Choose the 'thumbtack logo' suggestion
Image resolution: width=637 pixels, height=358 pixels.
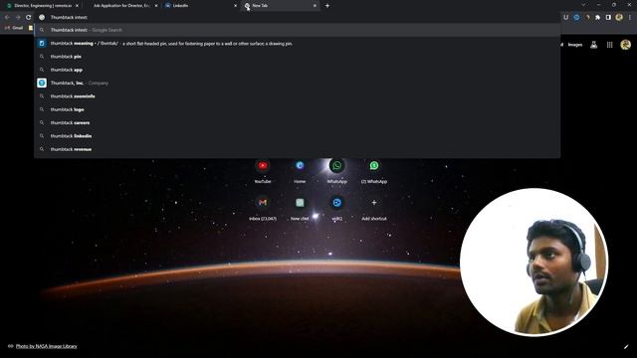[298, 109]
